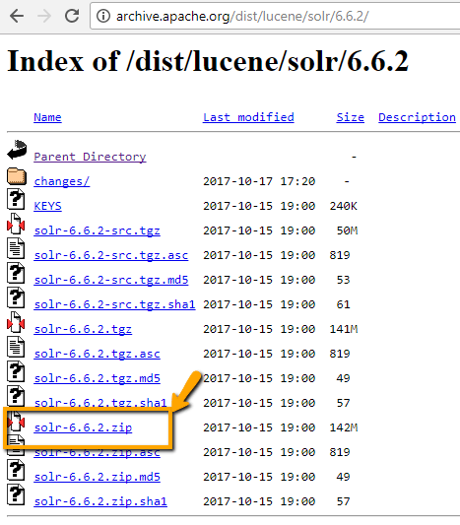The image size is (460, 525).
Task: Open the changes/ folder link
Action: (x=62, y=181)
